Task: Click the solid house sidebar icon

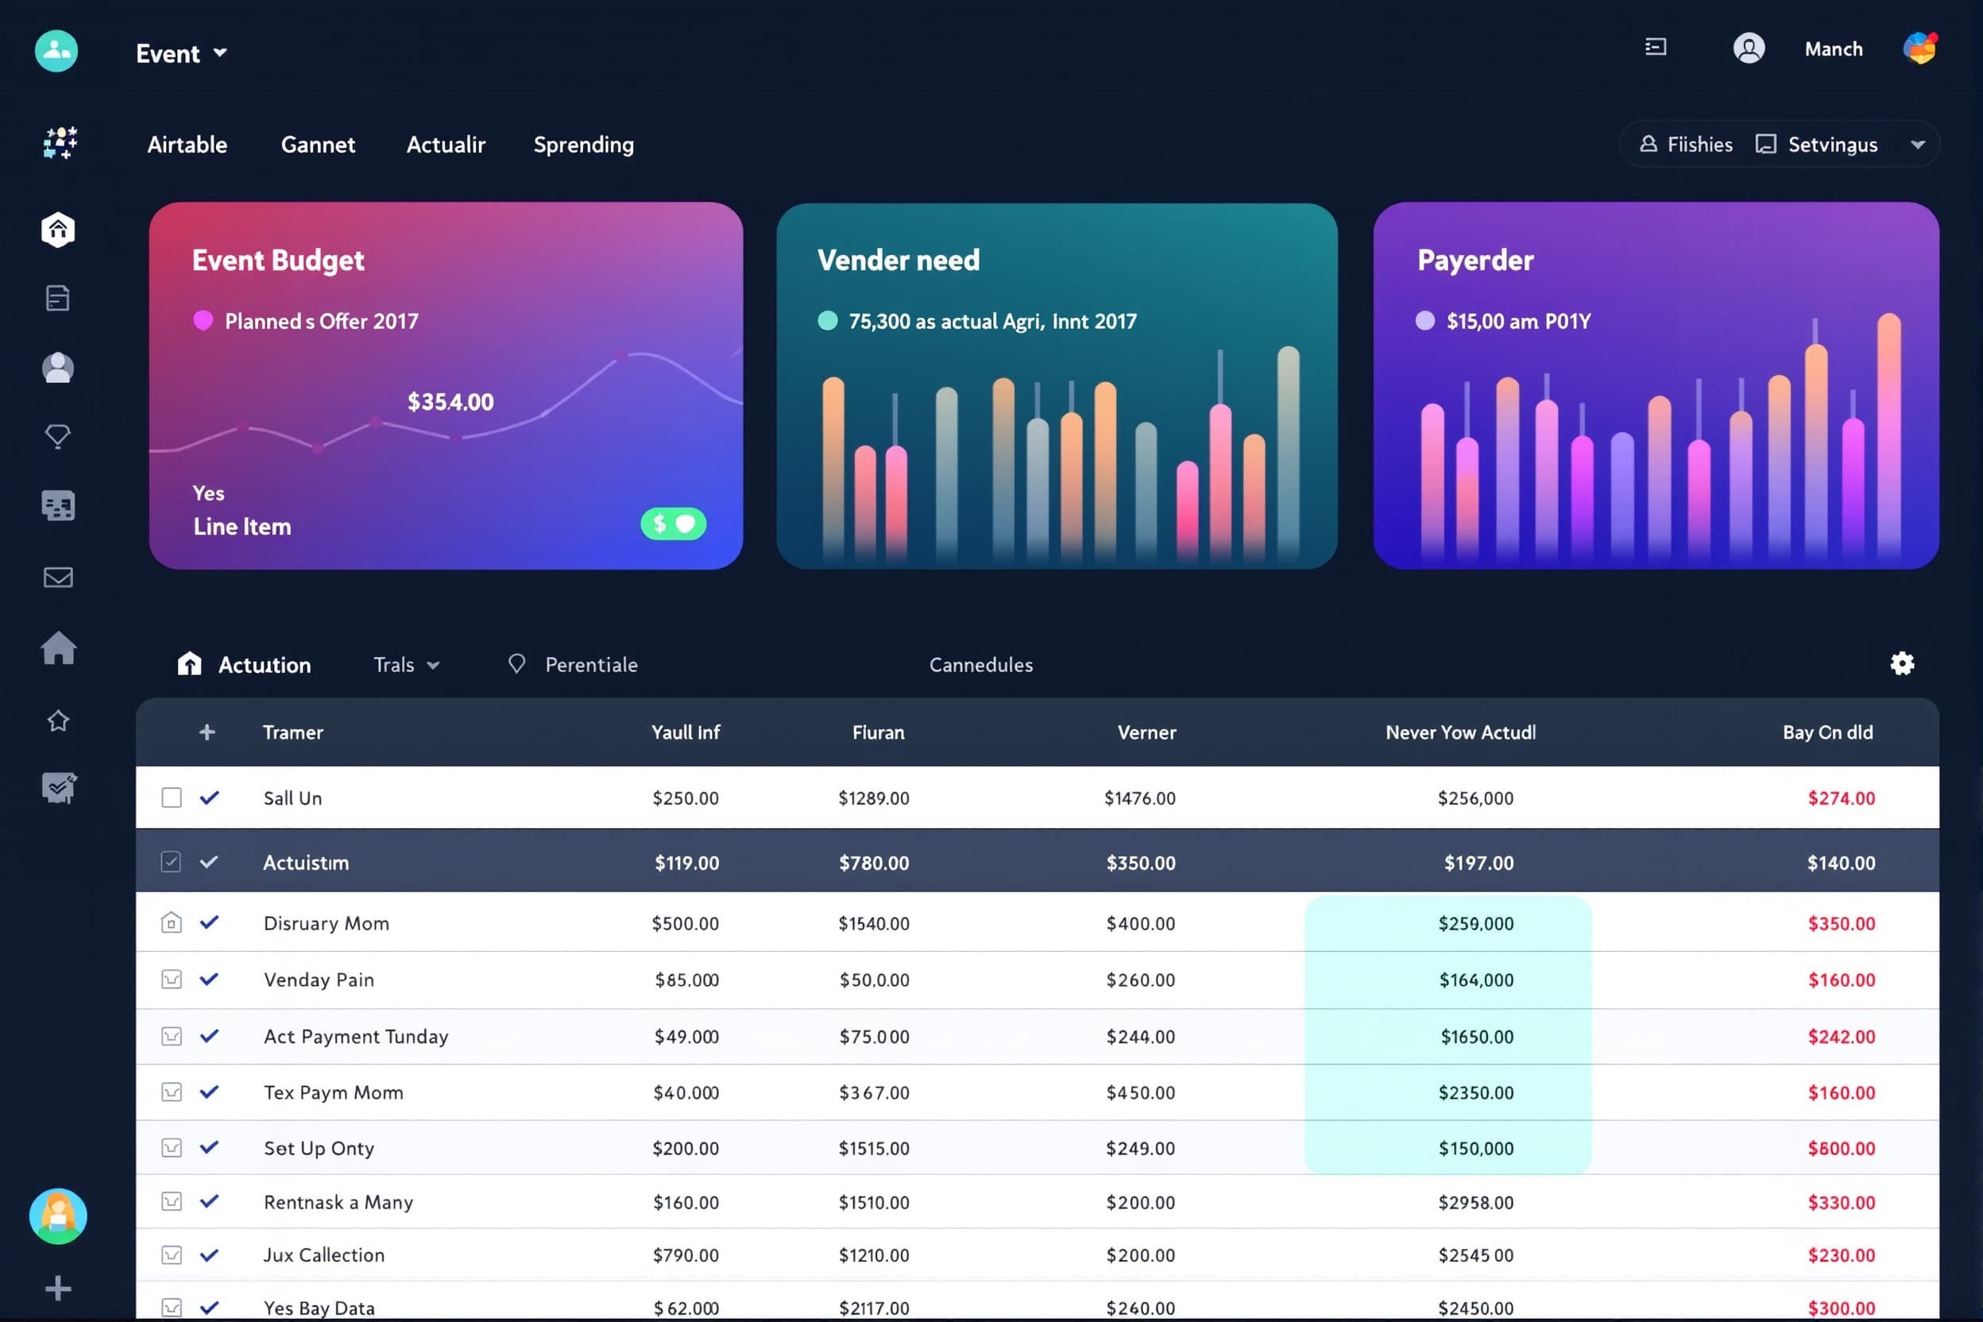Action: tap(58, 647)
